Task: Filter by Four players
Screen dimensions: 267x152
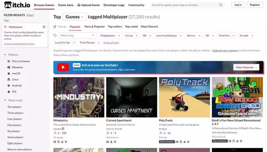Action: pos(15,119)
